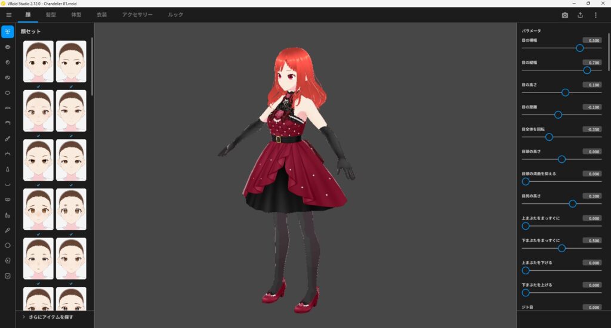Switch to the 衣装 tab
This screenshot has height=328, width=611.
click(x=101, y=15)
